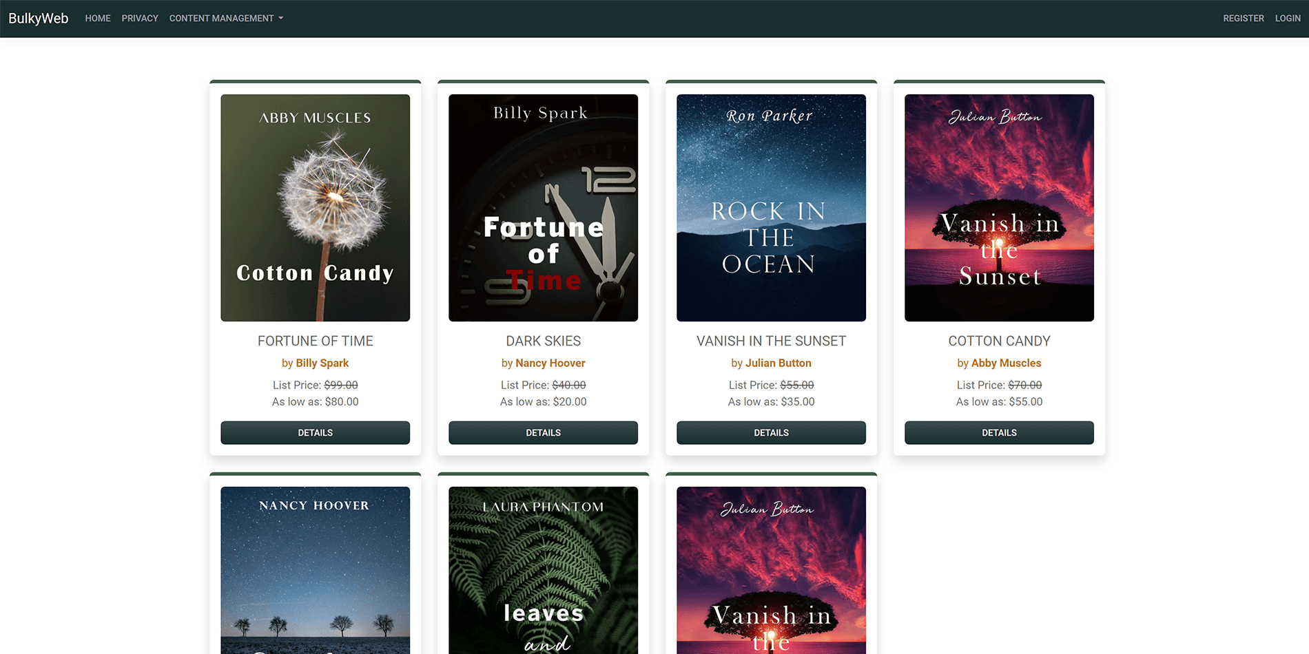Click the BulkyWeb brand logo link
Screen dimensions: 1309x654
pyautogui.click(x=39, y=19)
